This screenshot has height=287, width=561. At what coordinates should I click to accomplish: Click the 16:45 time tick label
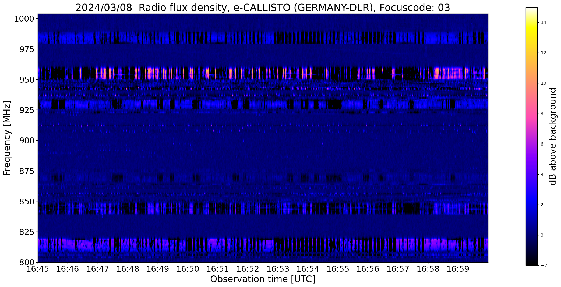(x=38, y=269)
